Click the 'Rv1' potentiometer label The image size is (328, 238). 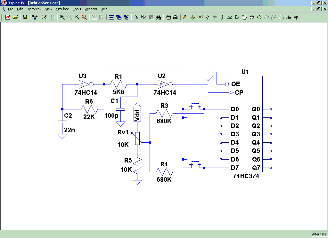coord(123,132)
